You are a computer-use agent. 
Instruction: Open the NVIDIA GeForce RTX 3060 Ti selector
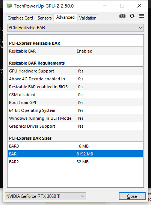tap(45, 196)
